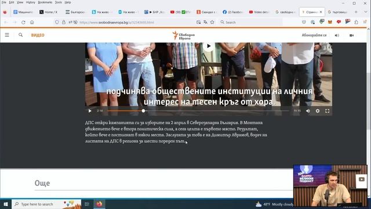Go to Firefox home page
Screen dimensions: 371x209
[x=32, y=22]
